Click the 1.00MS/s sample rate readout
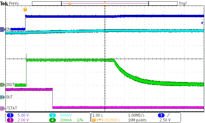This screenshot has width=205, height=123. point(136,115)
